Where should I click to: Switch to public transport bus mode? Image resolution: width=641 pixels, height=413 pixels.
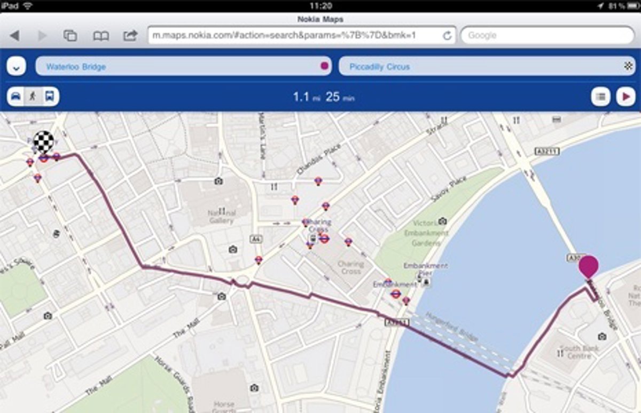(50, 97)
